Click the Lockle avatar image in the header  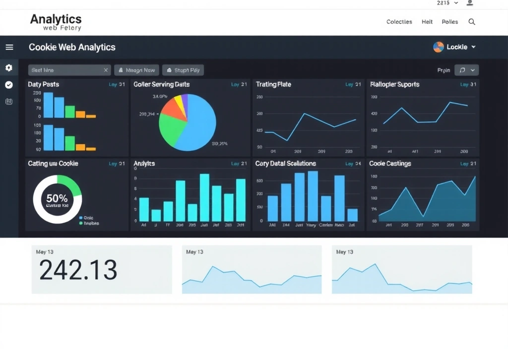click(x=439, y=47)
